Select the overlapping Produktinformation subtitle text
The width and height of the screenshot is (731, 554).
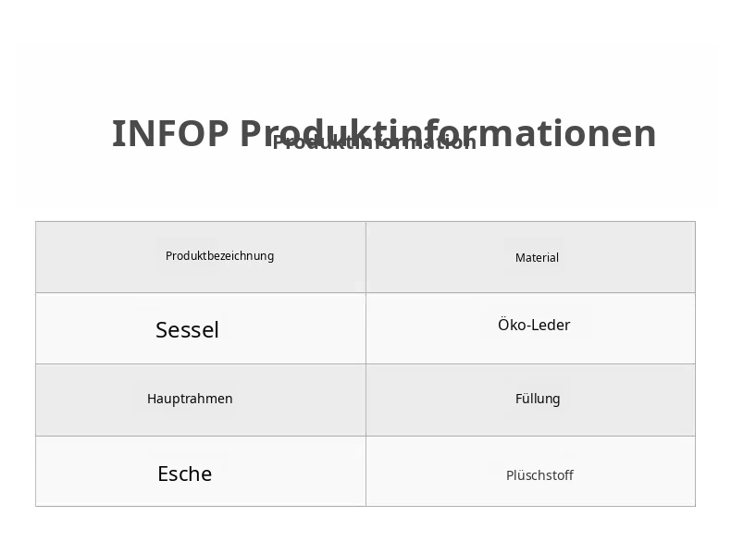click(x=375, y=142)
